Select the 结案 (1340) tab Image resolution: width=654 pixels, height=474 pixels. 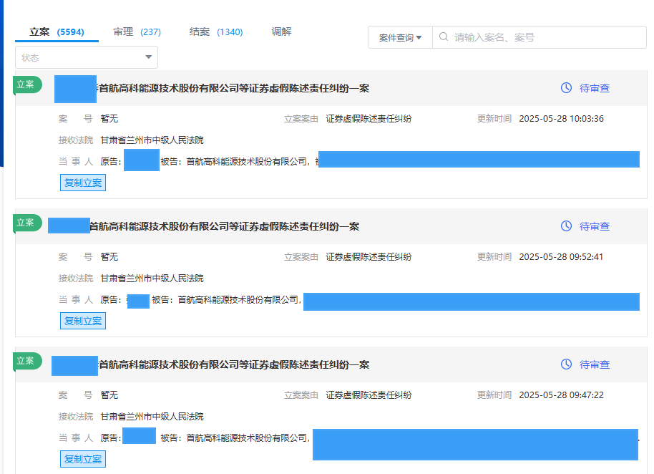(216, 32)
